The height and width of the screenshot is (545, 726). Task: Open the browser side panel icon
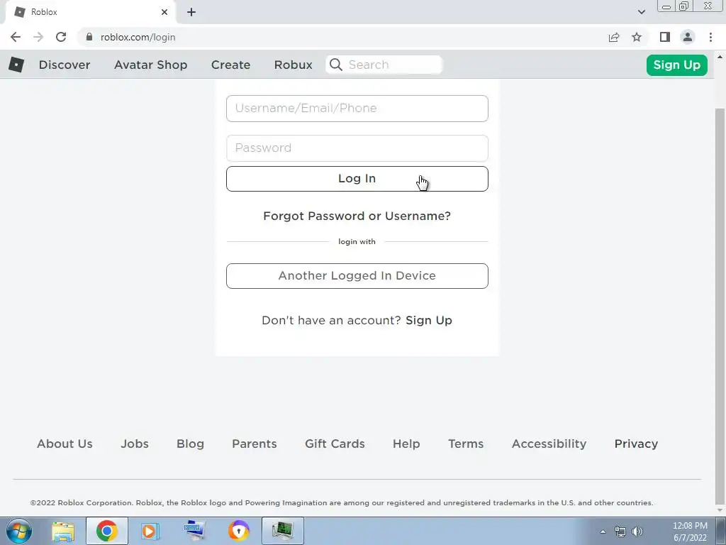665,37
